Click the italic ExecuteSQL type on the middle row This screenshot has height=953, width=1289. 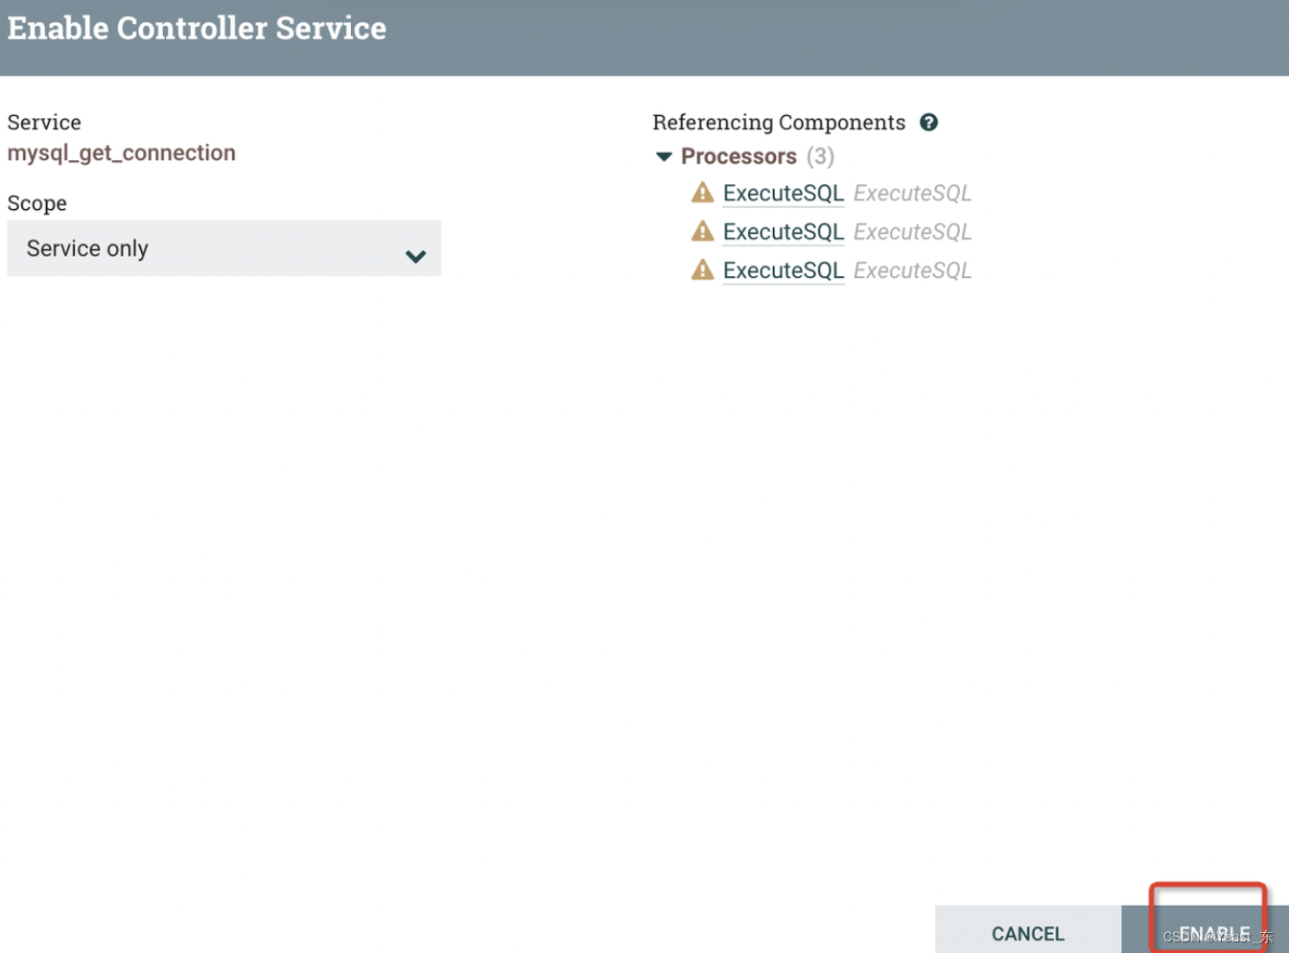(912, 232)
